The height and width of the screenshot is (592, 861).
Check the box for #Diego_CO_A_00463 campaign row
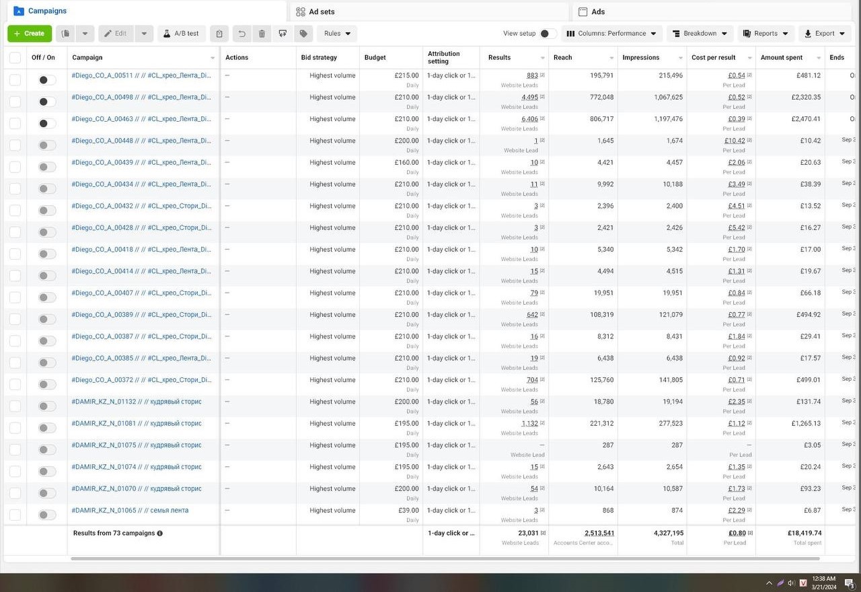15,123
